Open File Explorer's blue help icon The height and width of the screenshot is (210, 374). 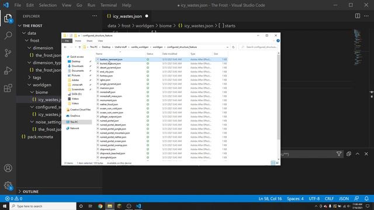(278, 41)
